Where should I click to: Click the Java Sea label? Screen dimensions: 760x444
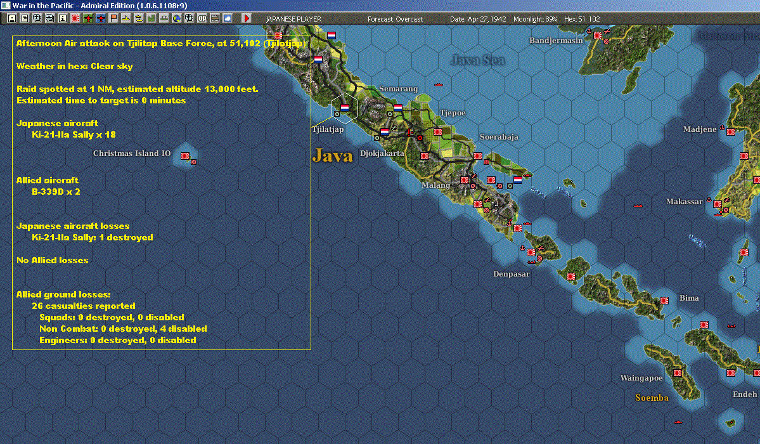pyautogui.click(x=477, y=60)
